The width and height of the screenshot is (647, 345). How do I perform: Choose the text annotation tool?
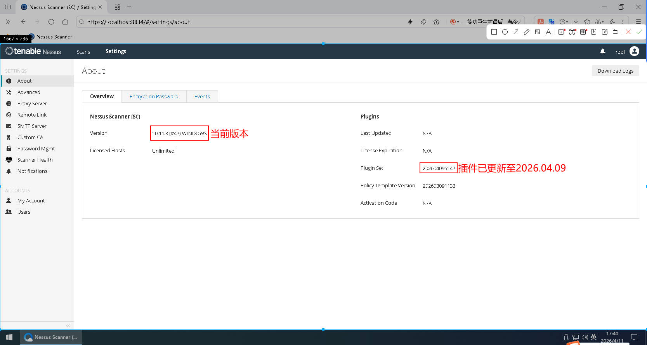pos(548,32)
